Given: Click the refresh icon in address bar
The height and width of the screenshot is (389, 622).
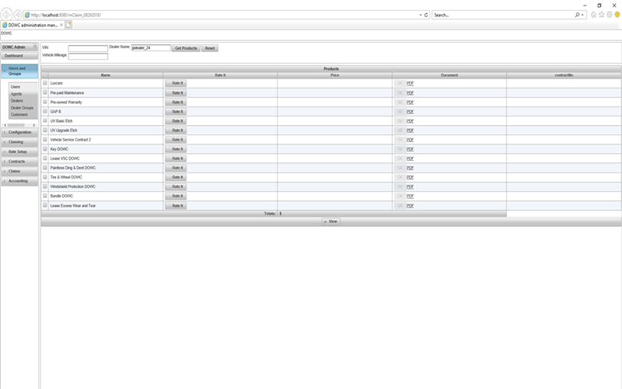Looking at the screenshot, I should [x=427, y=15].
